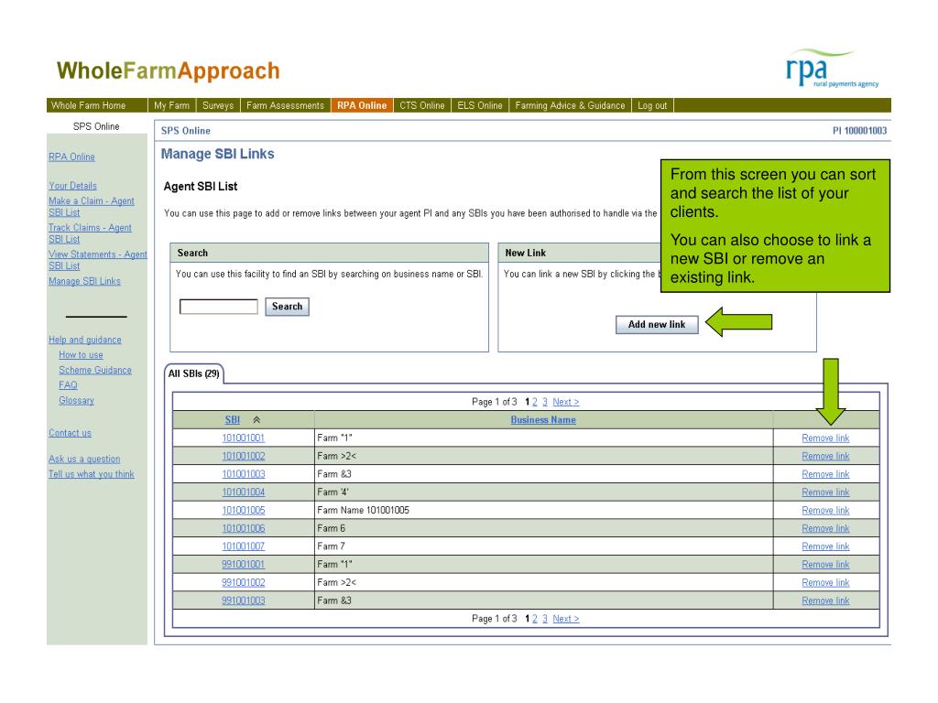
Task: Open SBI 101001004
Action: 244,492
